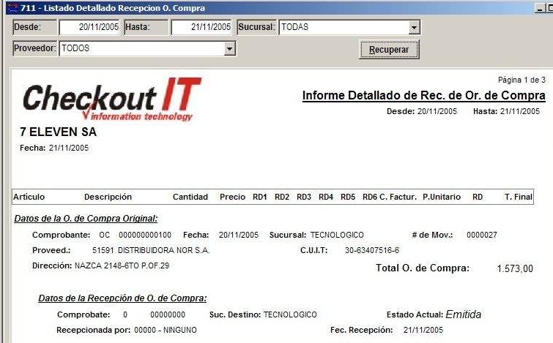Select the T. Final column header
The image size is (553, 343).
click(x=519, y=197)
